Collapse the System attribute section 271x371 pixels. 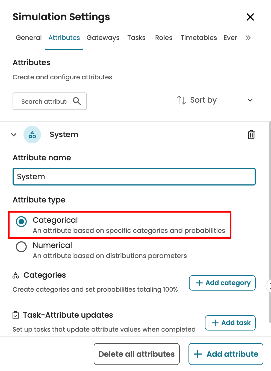[14, 135]
